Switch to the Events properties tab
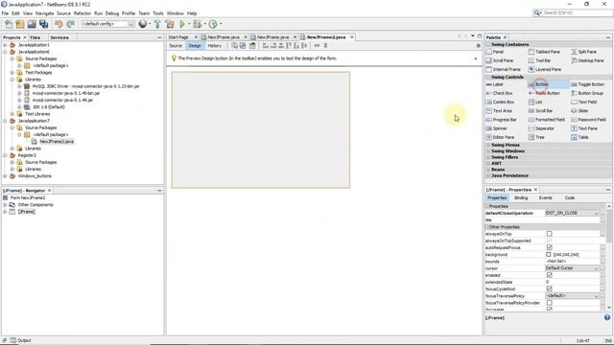614x345 pixels. pos(545,198)
